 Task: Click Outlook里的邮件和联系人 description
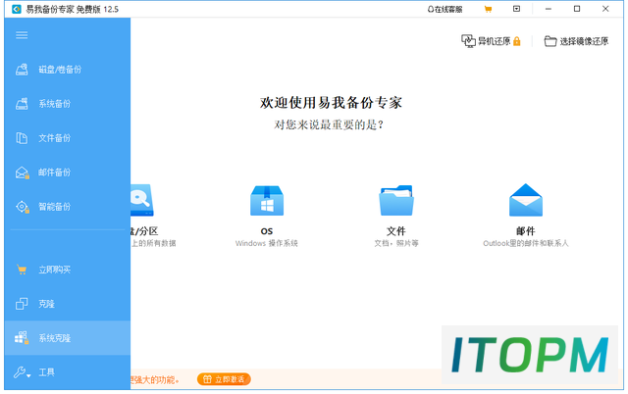[x=526, y=243]
